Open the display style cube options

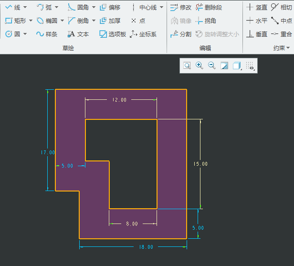(x=237, y=65)
